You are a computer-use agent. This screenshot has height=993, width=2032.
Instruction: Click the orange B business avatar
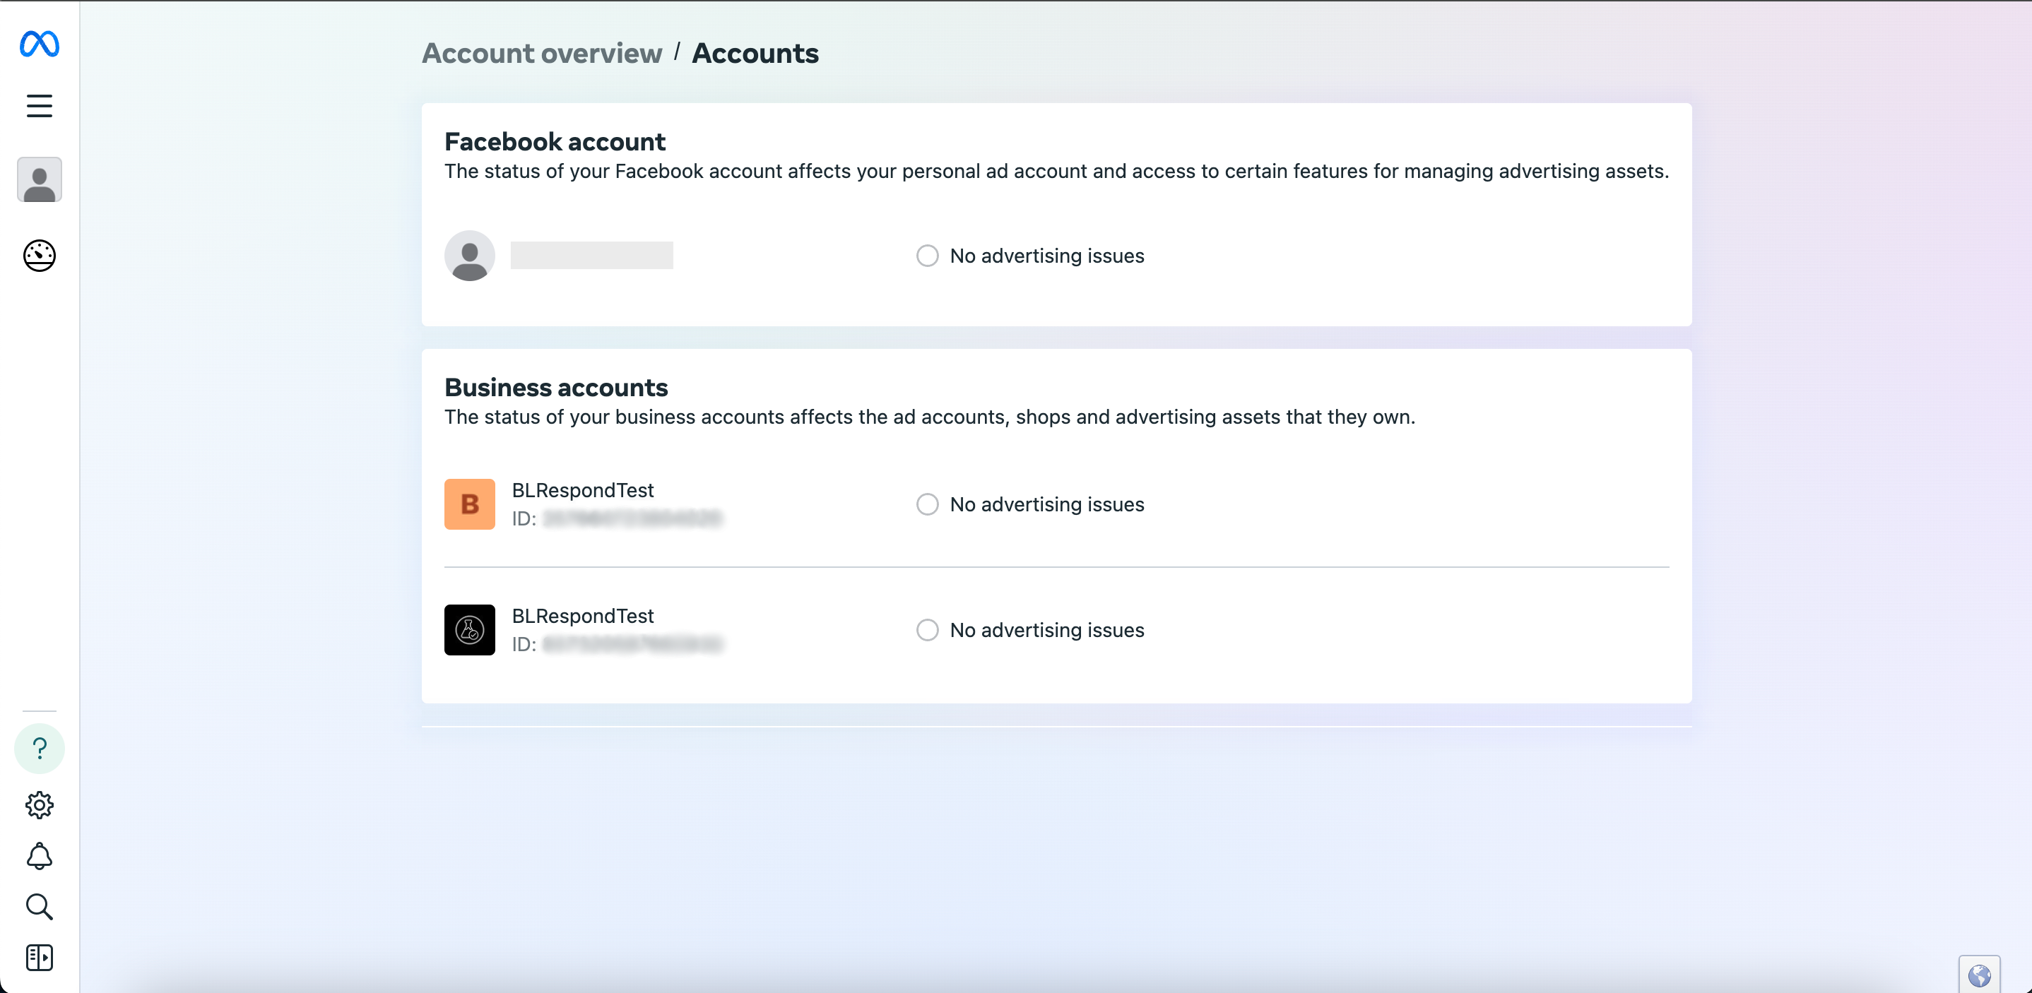[x=469, y=504]
